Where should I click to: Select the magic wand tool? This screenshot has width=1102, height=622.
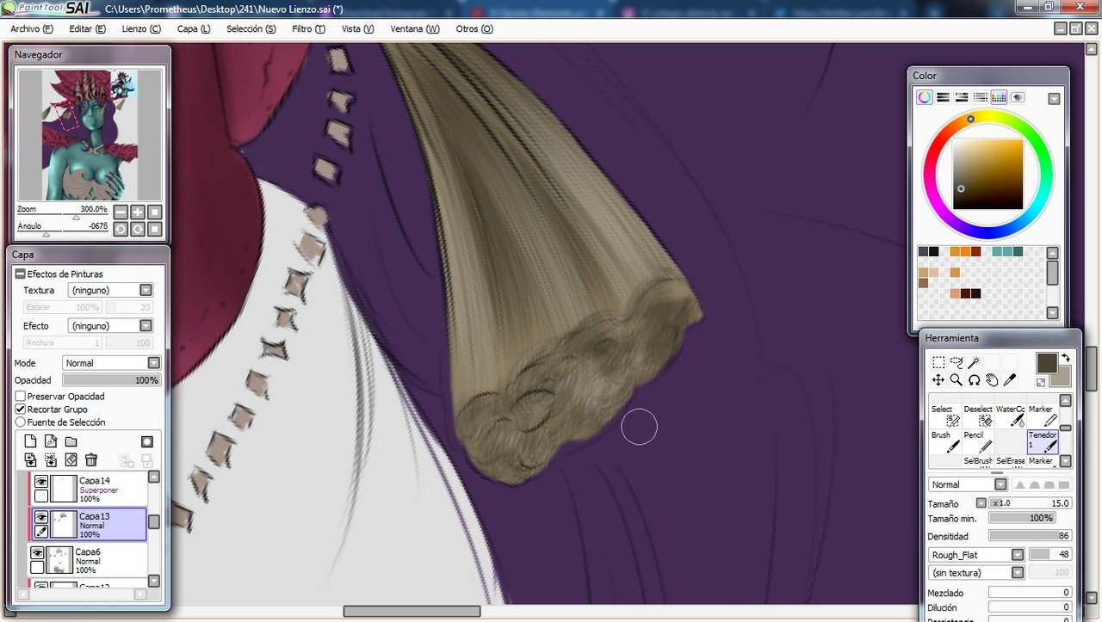point(974,362)
